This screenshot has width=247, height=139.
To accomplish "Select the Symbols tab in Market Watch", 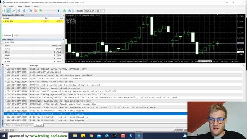I will (x=7, y=36).
